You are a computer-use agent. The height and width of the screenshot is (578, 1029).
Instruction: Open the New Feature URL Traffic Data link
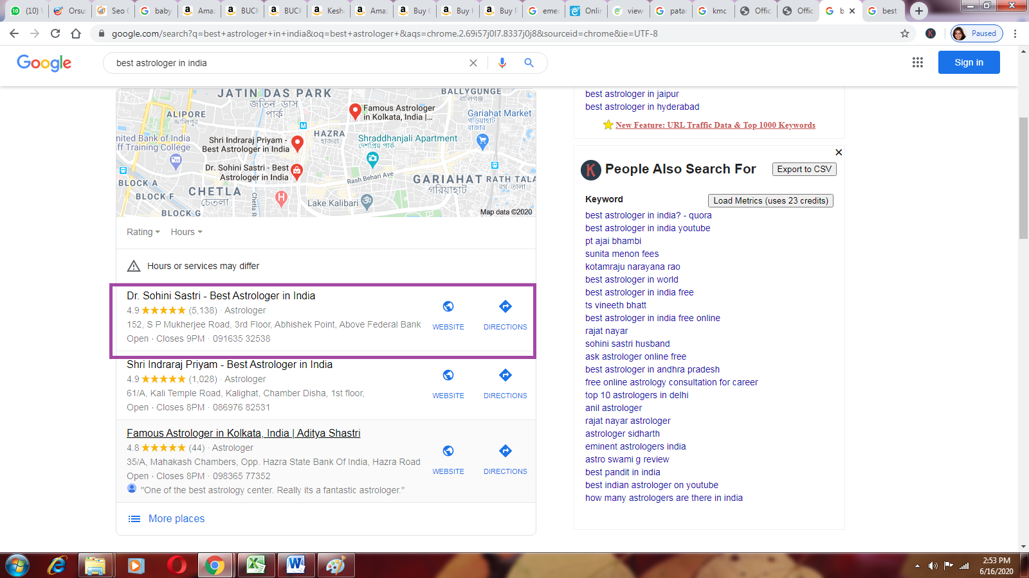(715, 125)
